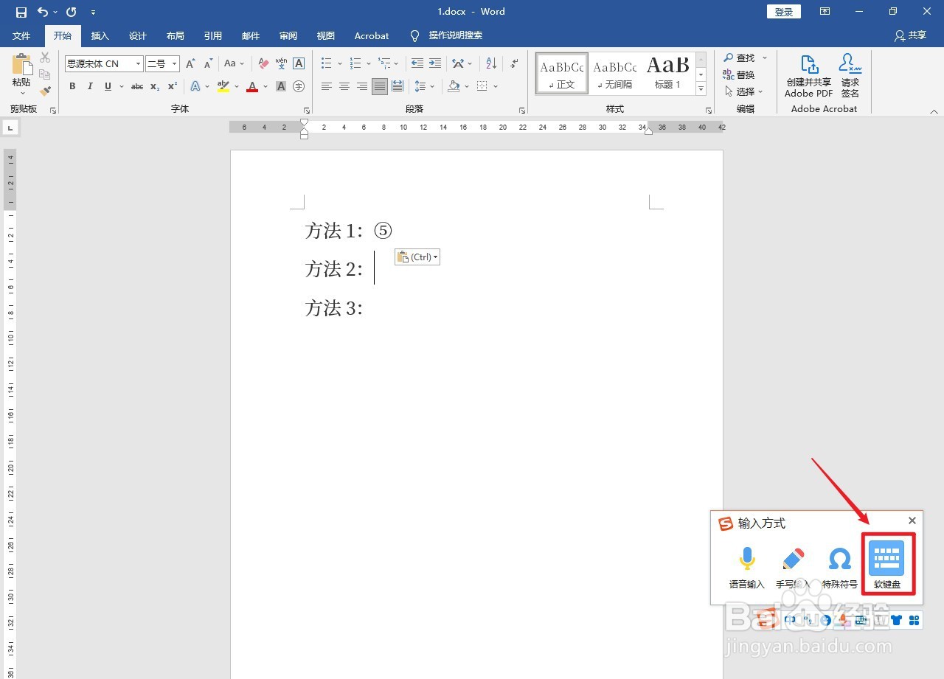Open the phonetic guide (wén) tool
The height and width of the screenshot is (679, 944).
click(x=281, y=63)
